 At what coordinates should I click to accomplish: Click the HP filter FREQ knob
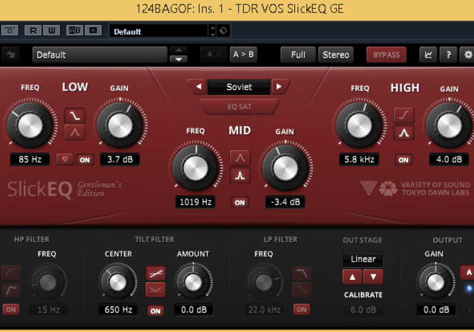(x=48, y=282)
